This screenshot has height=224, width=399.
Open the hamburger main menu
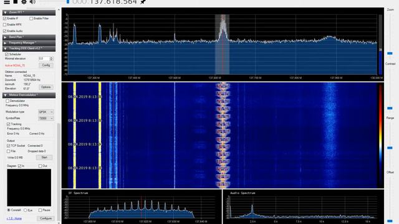[7, 2]
